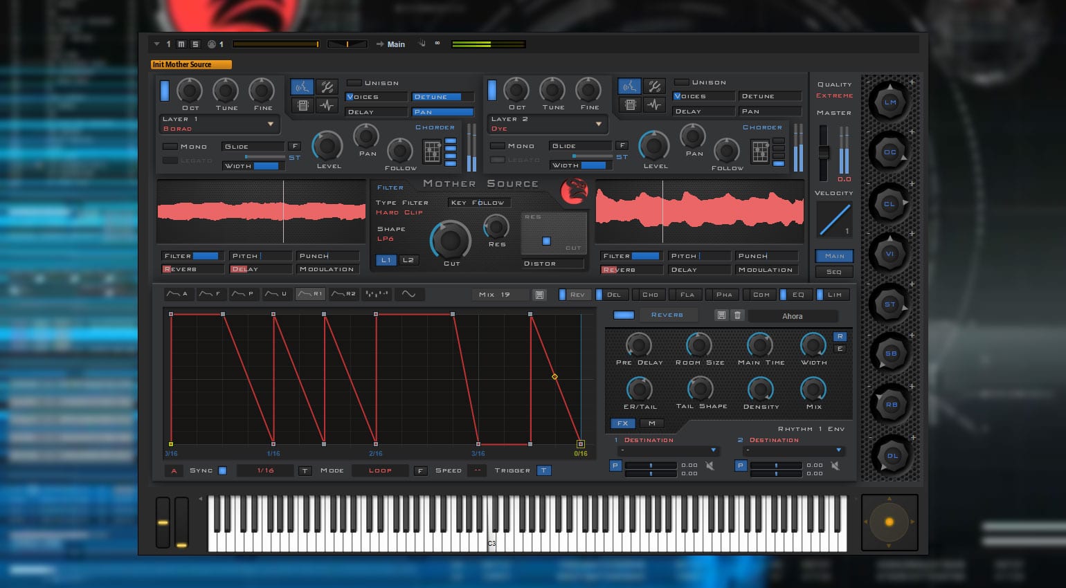
Task: Click the Layer 2 voice head icon
Action: click(x=629, y=86)
